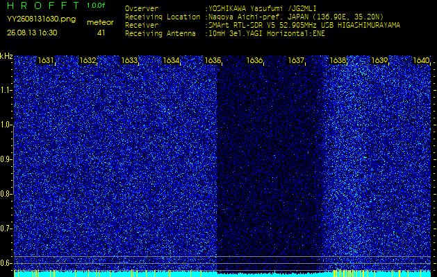The height and width of the screenshot is (277, 437).
Task: Click version label 1.00f
Action: point(96,6)
